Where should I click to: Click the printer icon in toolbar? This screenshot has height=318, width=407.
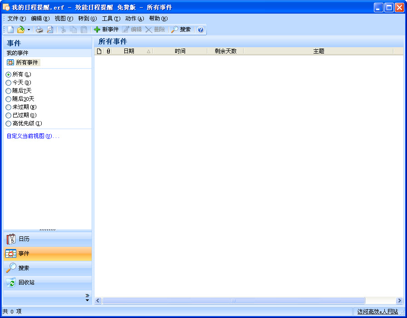point(39,29)
